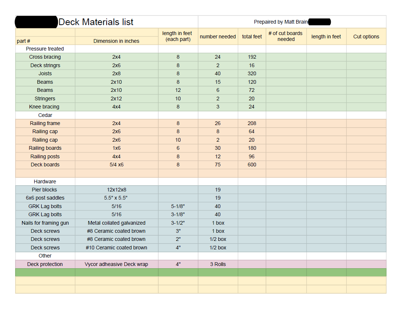Select the 'Pressure treated' section label
402x311 pixels.
click(x=45, y=49)
